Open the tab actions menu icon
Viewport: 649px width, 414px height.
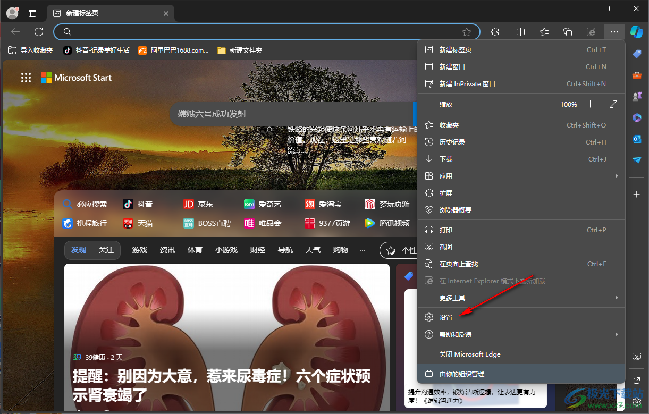coord(32,13)
